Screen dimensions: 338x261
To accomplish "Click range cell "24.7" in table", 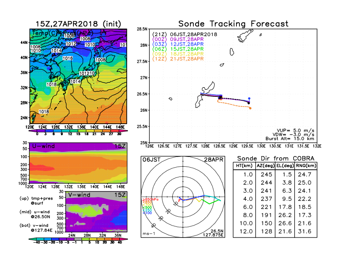I will (305, 174).
